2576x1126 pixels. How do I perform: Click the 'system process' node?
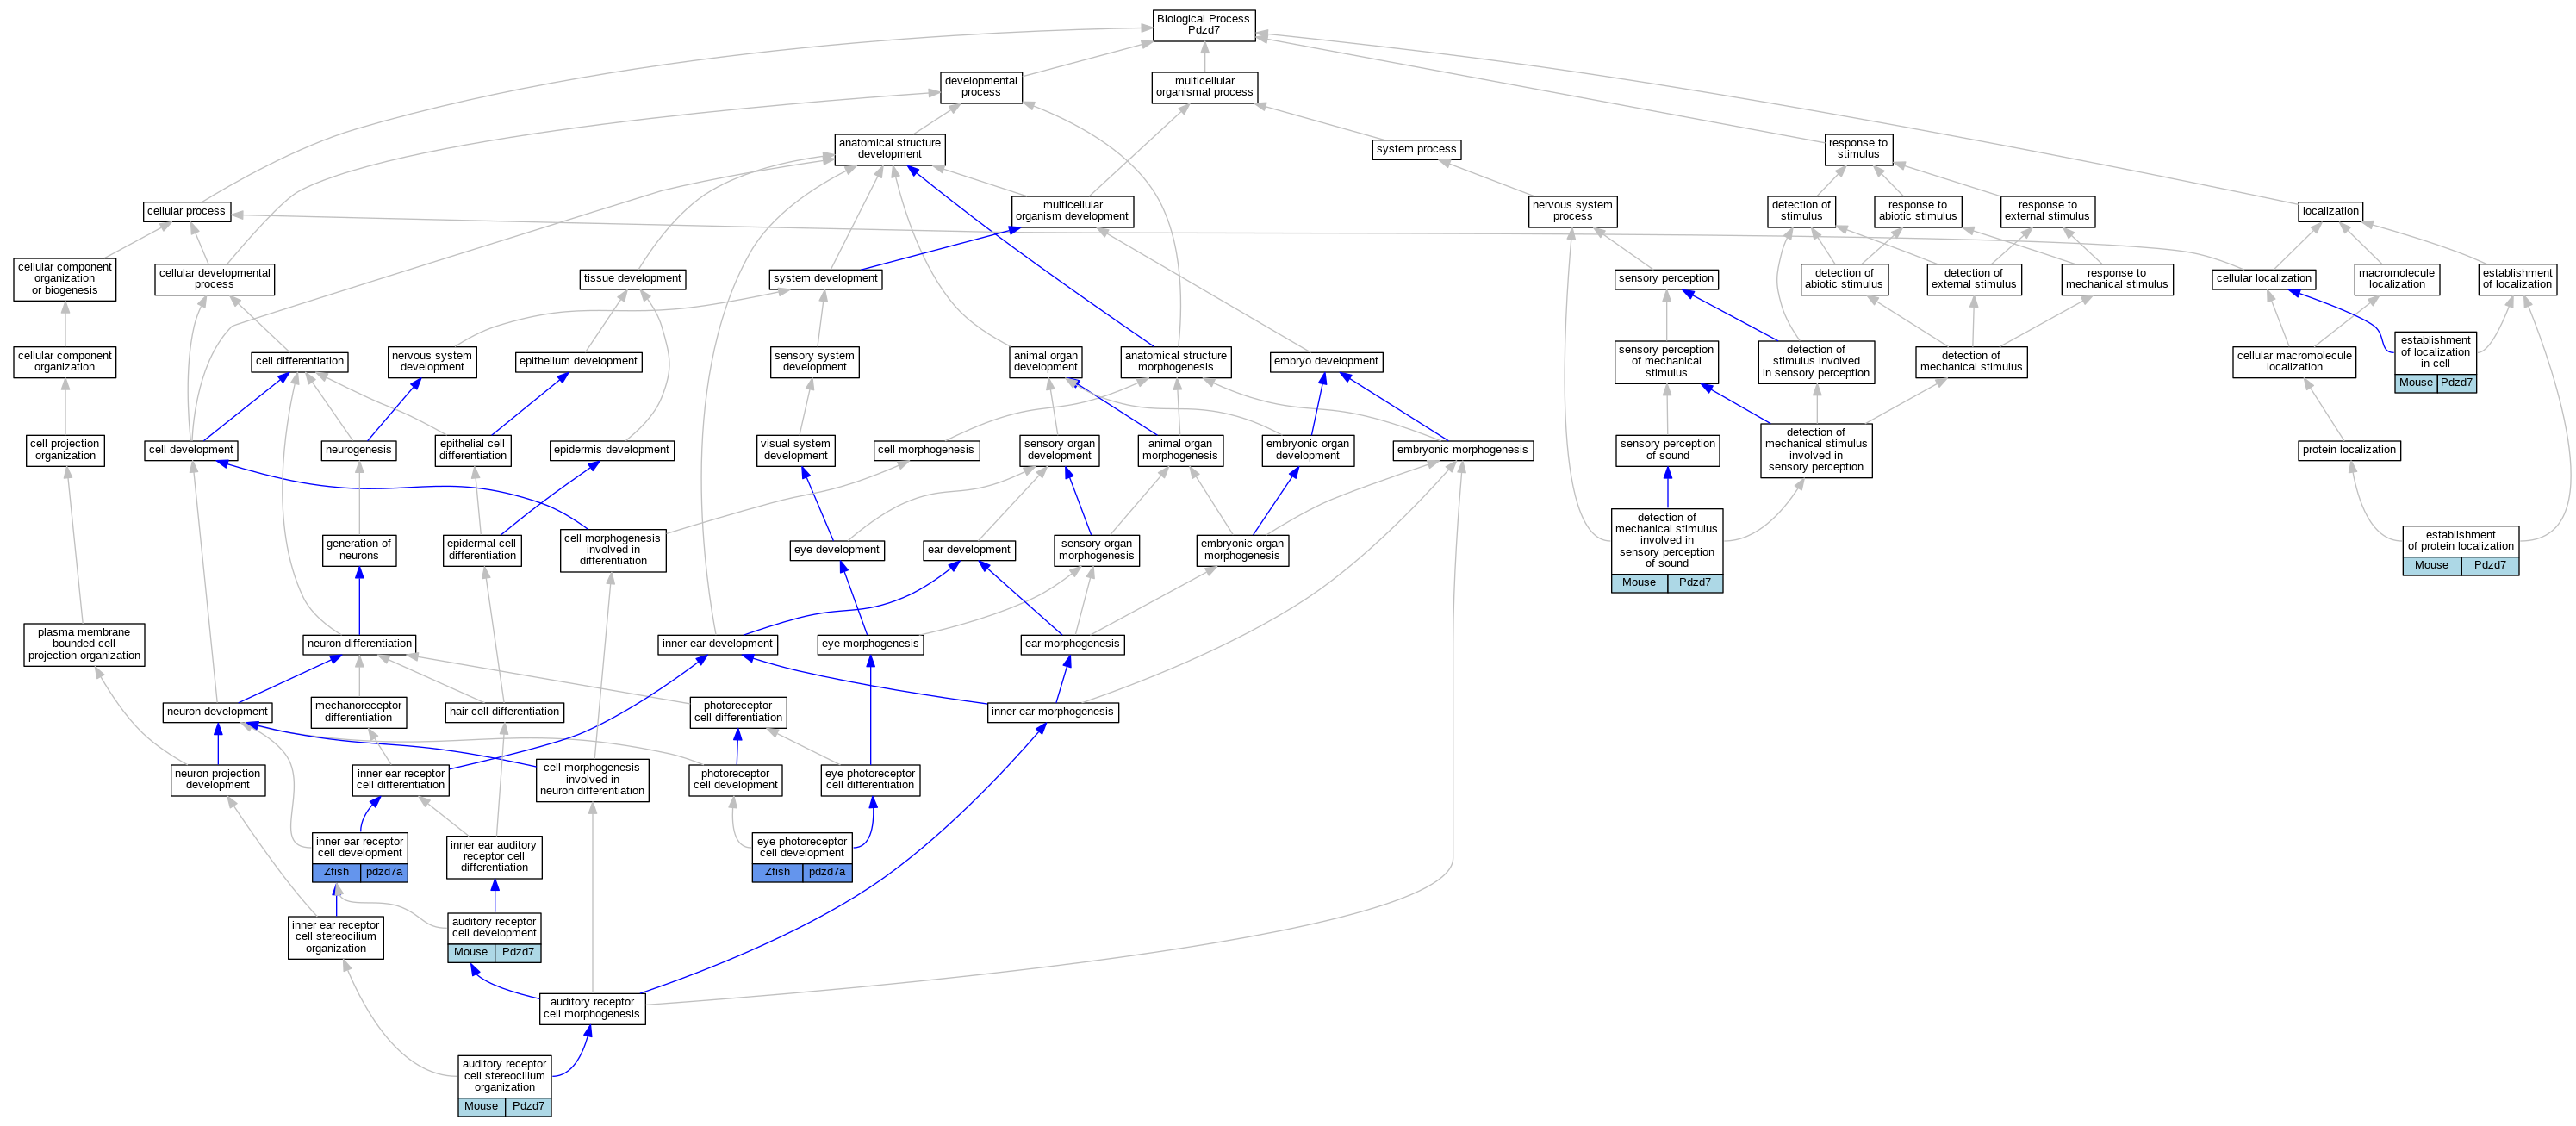pos(1416,149)
